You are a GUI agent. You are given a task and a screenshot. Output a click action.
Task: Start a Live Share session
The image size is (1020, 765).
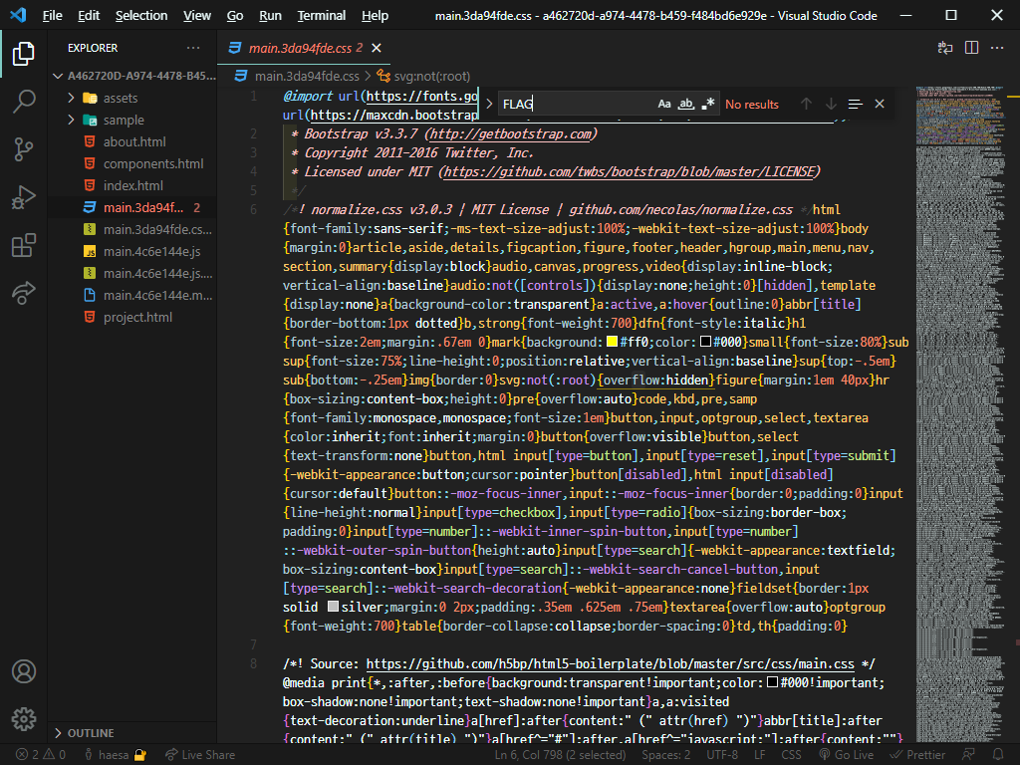[x=200, y=754]
